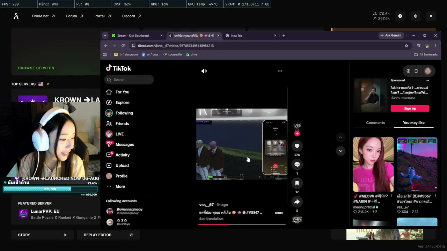
Task: Open the Chrome apps grid icon
Action: tap(105, 55)
